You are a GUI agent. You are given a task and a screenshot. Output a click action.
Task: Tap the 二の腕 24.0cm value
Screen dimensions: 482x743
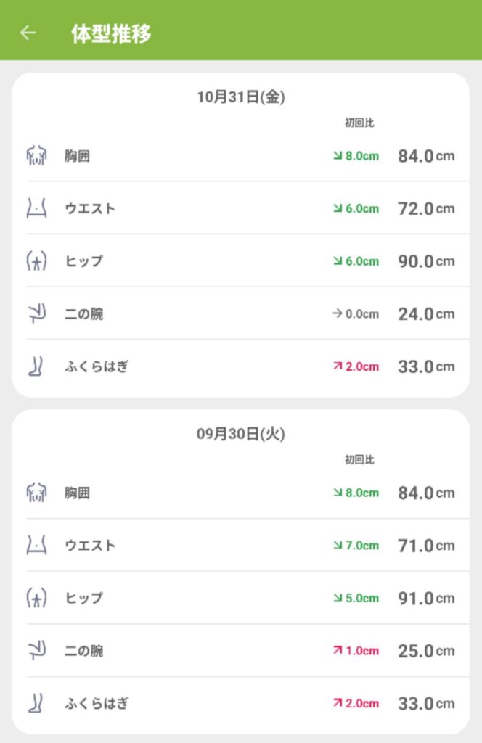pos(426,314)
